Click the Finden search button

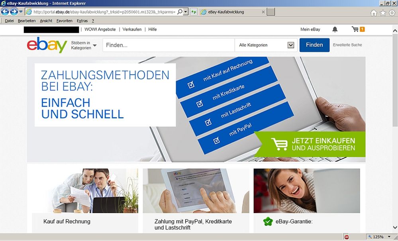314,45
